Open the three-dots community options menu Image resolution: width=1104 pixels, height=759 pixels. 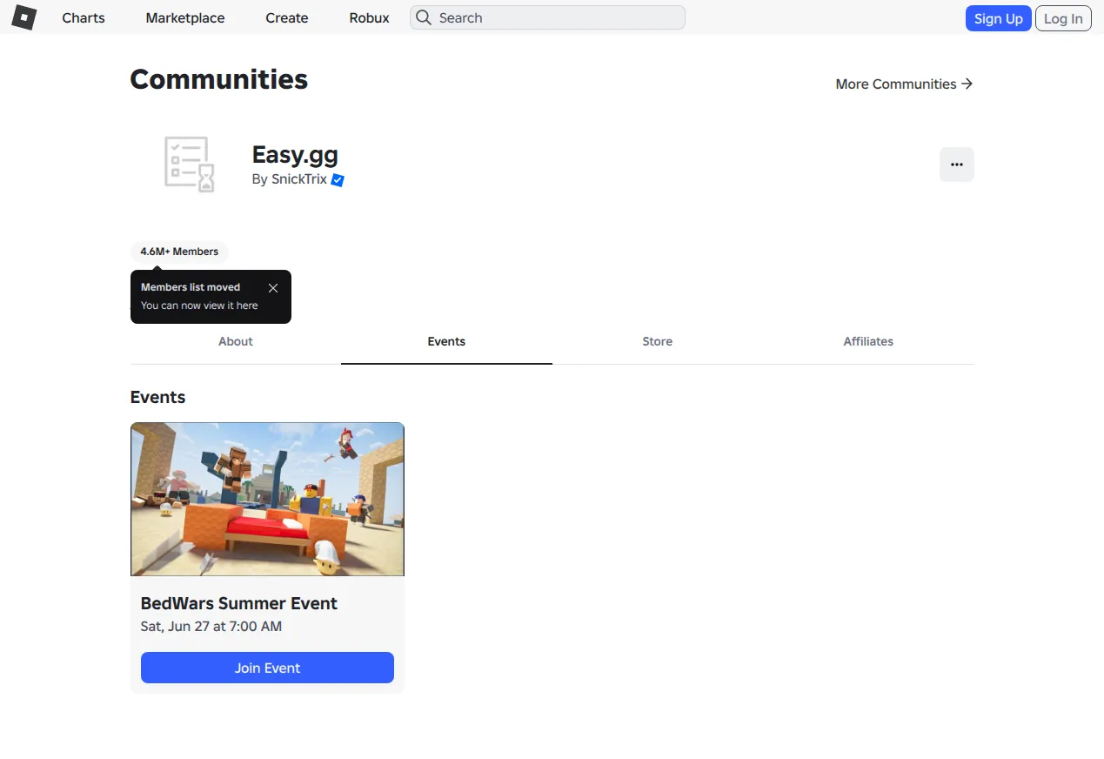click(957, 165)
